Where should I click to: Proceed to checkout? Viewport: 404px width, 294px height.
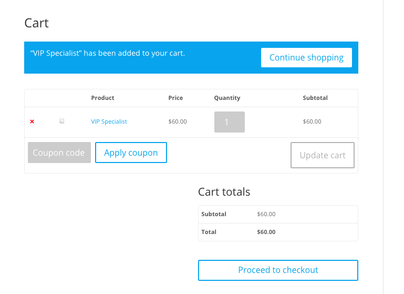coord(278,270)
